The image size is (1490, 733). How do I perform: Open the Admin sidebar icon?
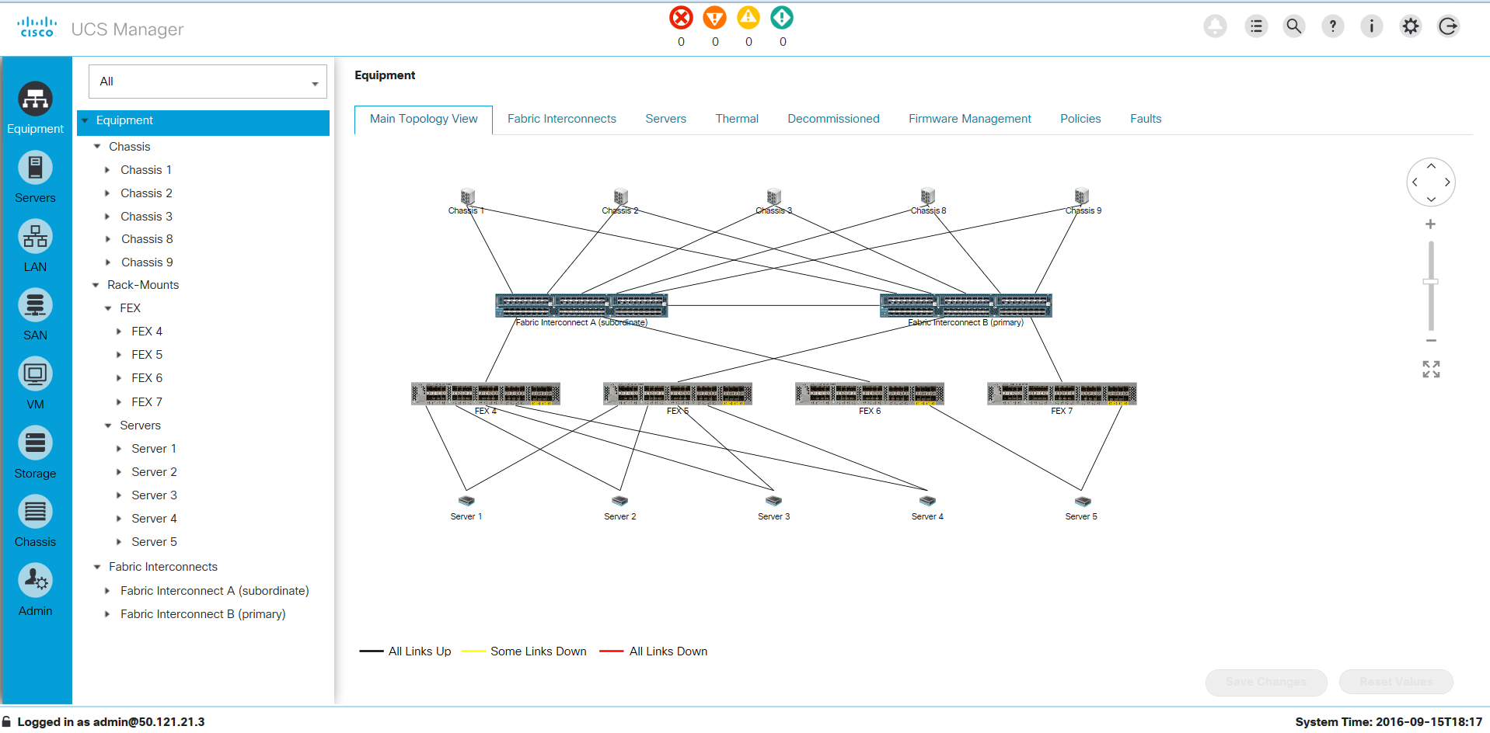click(x=35, y=581)
